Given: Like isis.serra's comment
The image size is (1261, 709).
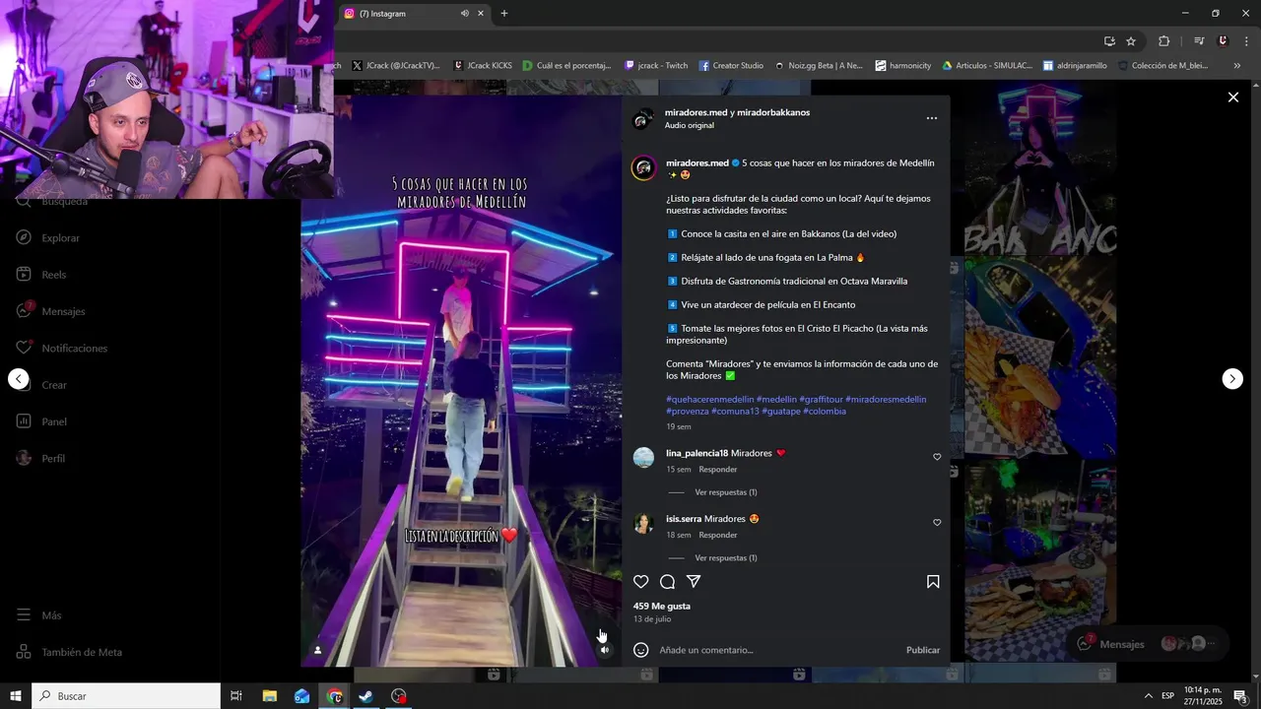Looking at the screenshot, I should point(937,523).
